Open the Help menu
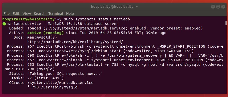The width and height of the screenshot is (228, 97). point(70,14)
